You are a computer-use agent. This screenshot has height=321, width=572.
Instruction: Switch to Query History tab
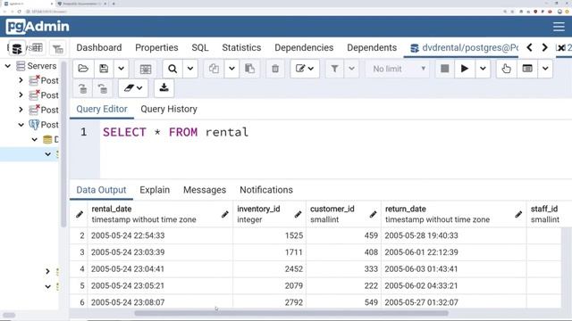(x=169, y=109)
